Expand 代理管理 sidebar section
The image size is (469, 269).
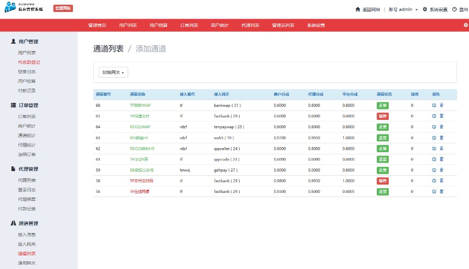coord(25,169)
